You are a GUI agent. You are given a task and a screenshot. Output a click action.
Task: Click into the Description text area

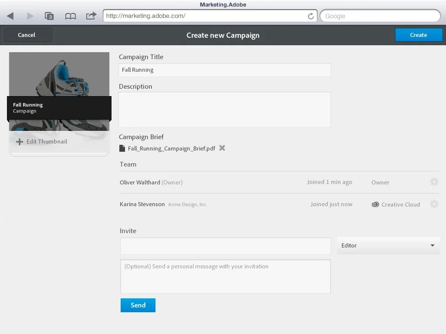tap(224, 109)
